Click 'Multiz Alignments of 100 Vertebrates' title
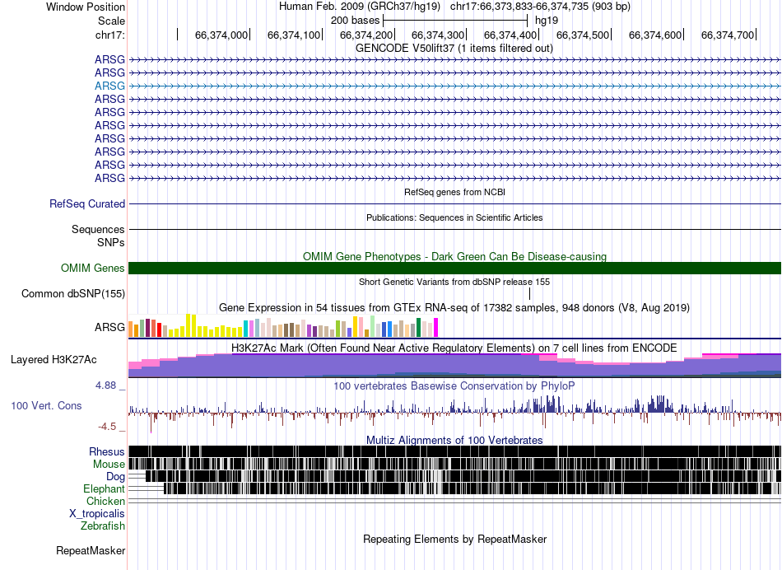Image resolution: width=782 pixels, height=570 pixels. click(x=454, y=440)
